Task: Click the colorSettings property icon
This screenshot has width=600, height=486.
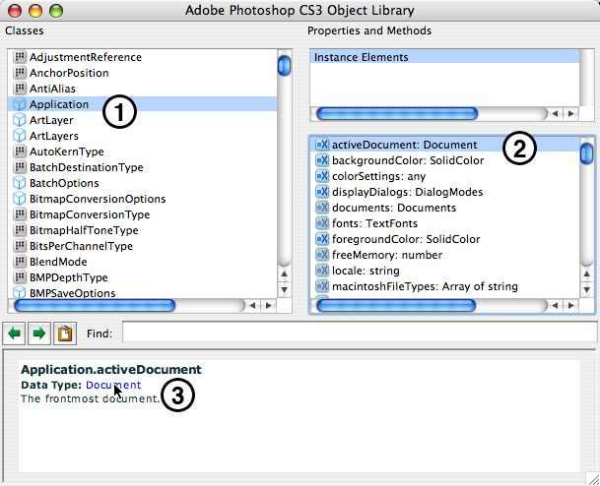Action: [x=322, y=176]
